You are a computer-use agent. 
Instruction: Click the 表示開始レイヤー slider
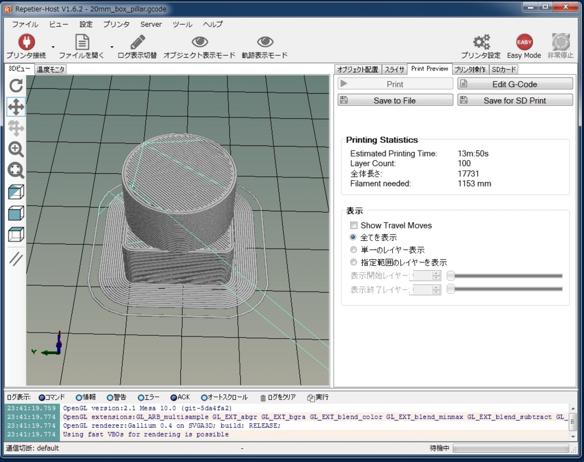[x=505, y=275]
